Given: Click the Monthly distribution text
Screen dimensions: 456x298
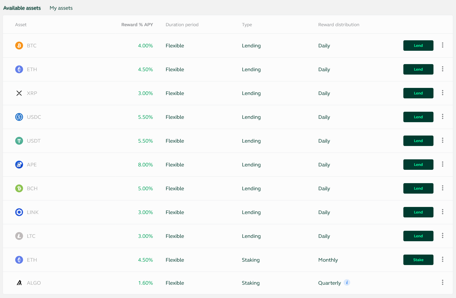Looking at the screenshot, I should (328, 260).
